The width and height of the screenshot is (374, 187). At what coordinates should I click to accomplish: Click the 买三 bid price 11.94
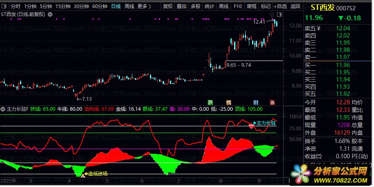point(343,80)
